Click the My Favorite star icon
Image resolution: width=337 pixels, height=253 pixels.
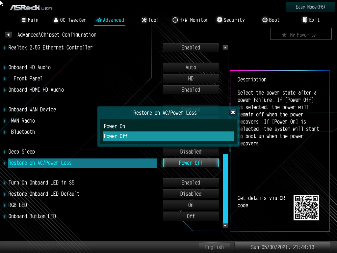(x=284, y=35)
